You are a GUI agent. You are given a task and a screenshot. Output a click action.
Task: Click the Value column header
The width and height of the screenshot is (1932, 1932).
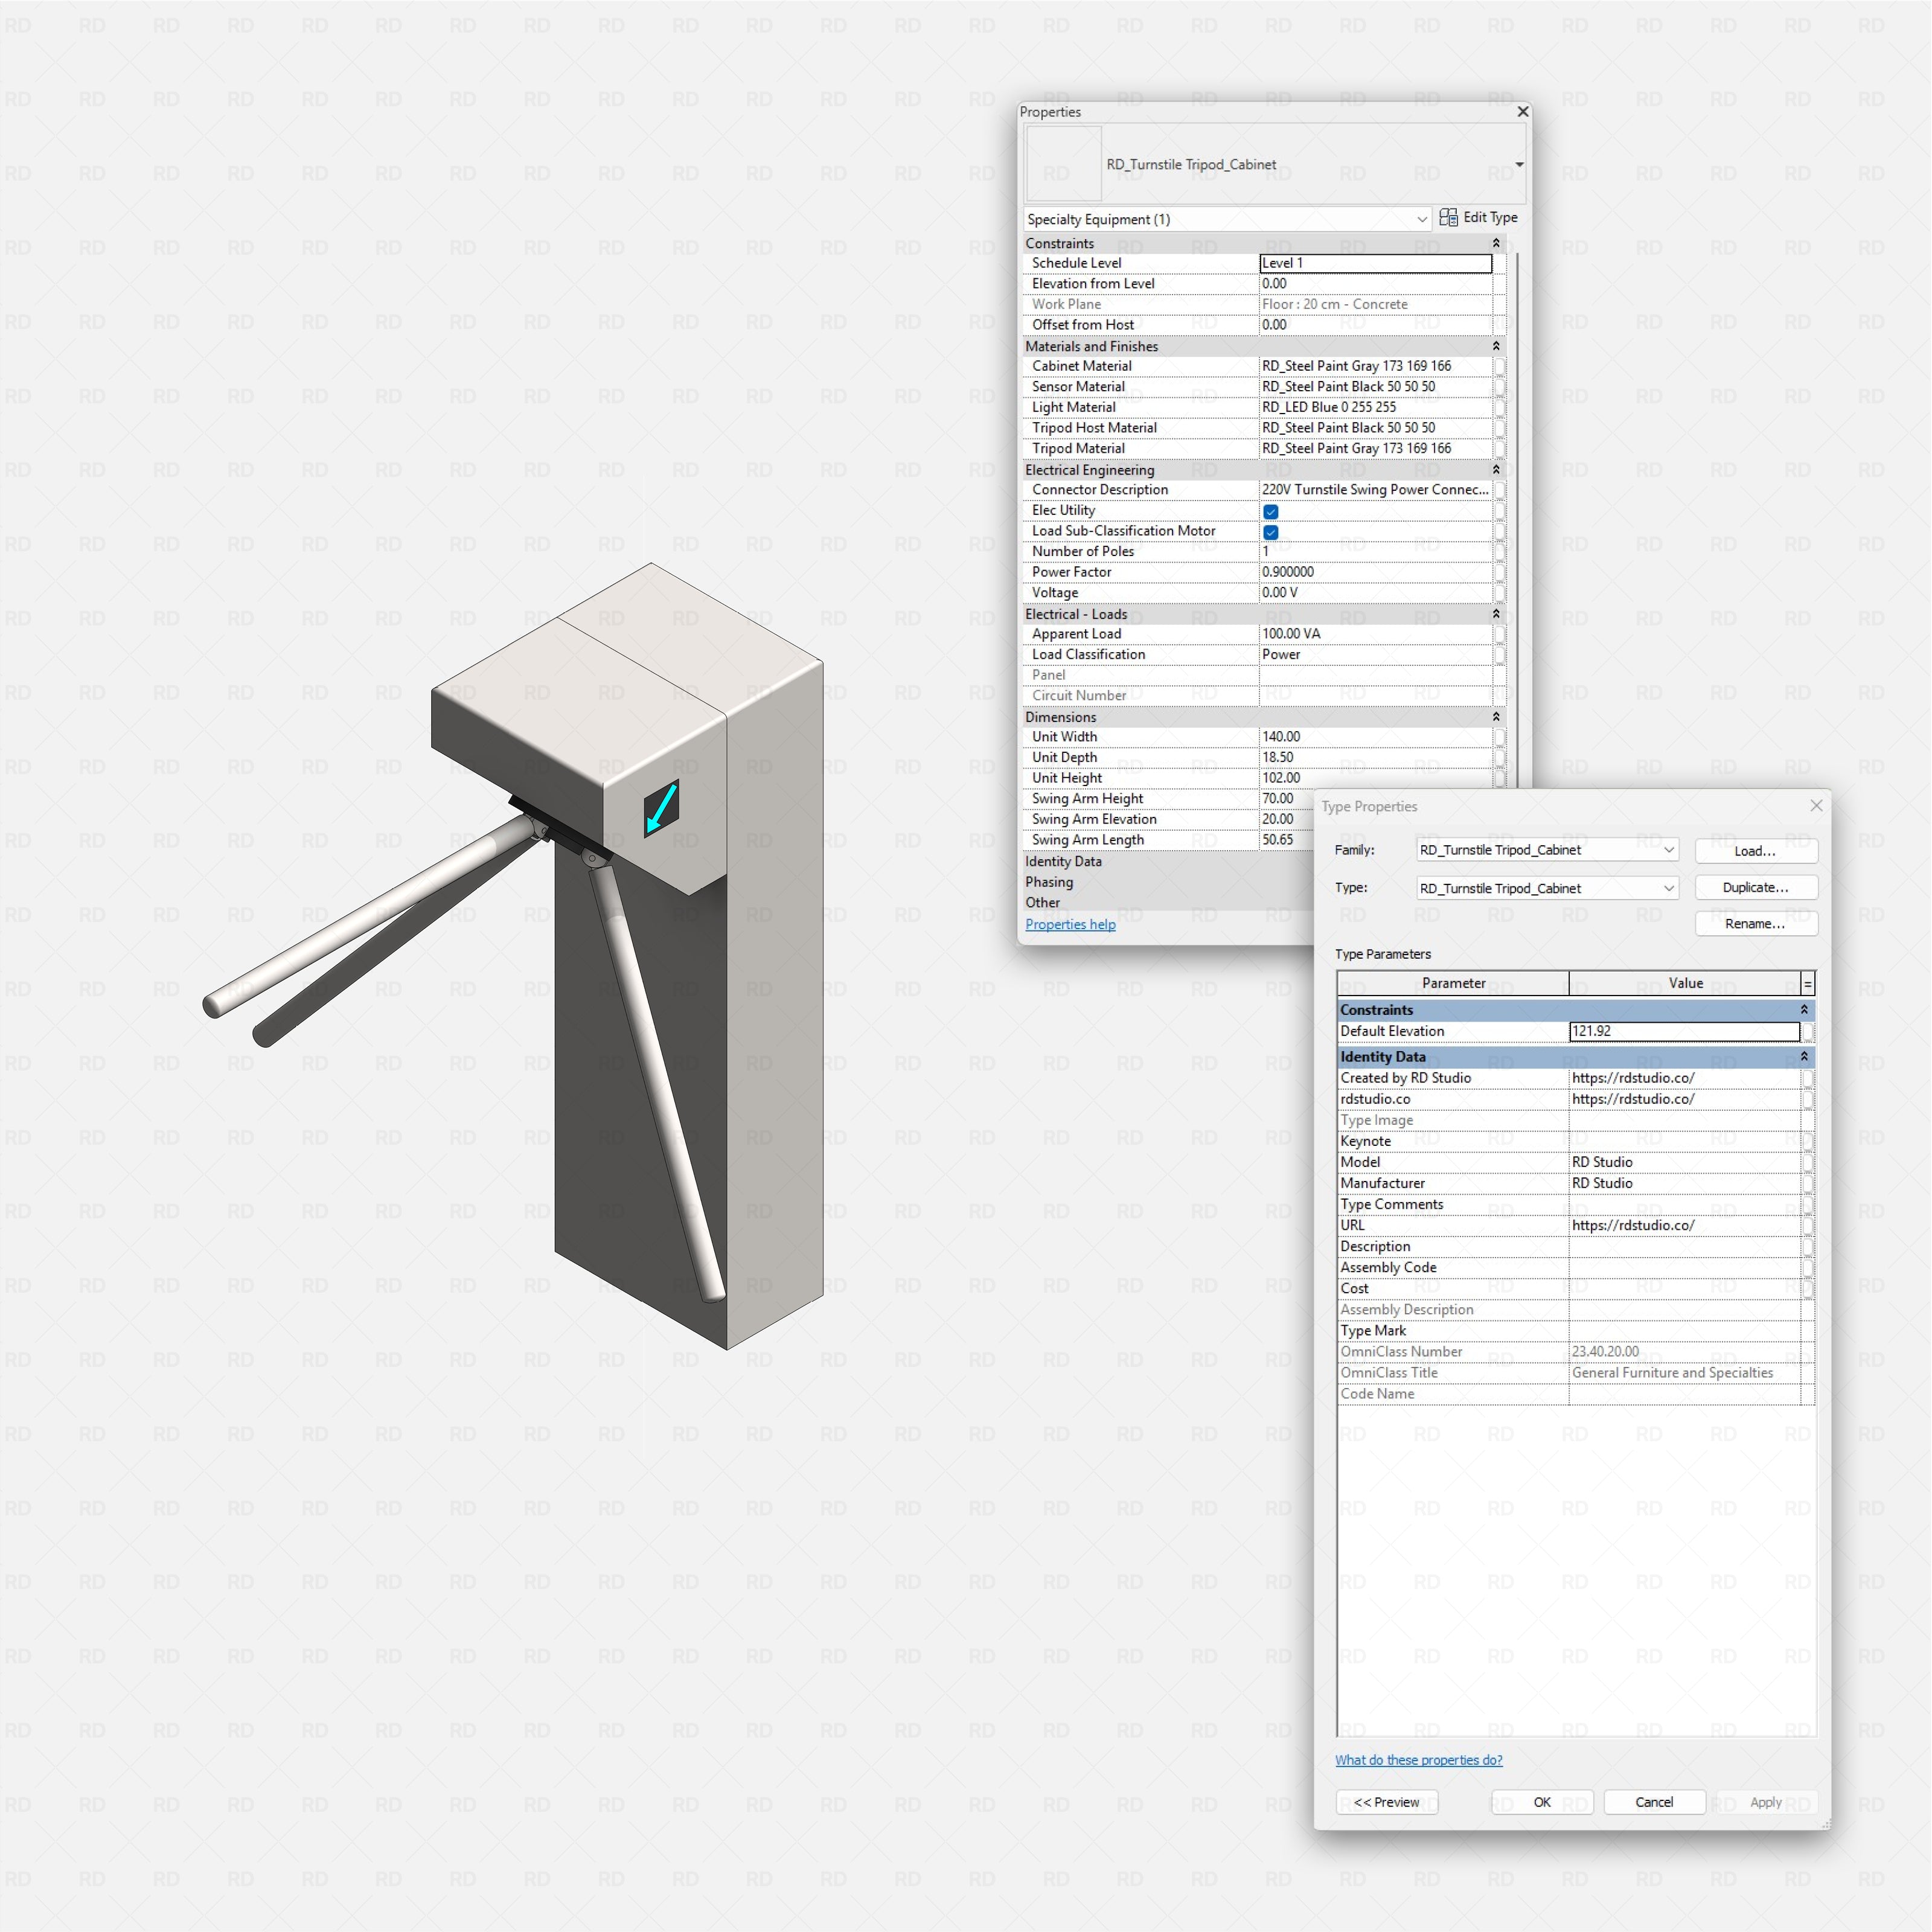click(x=1685, y=983)
